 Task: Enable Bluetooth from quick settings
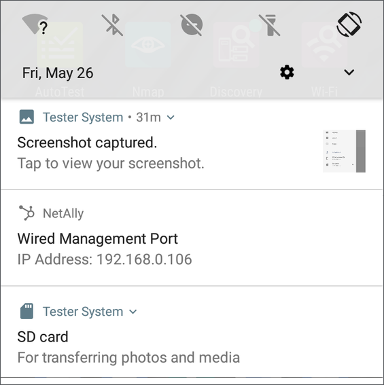point(112,25)
